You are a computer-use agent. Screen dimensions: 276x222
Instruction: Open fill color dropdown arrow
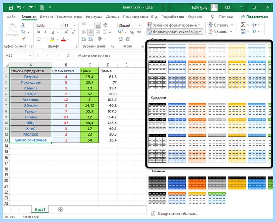point(57,39)
